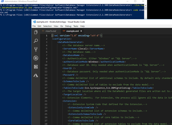The image size is (172, 125).
Task: Click the 'database server name' comment
Action: tap(84, 45)
